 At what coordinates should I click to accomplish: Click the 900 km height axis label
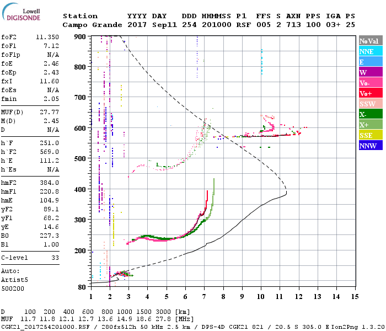click(80, 37)
